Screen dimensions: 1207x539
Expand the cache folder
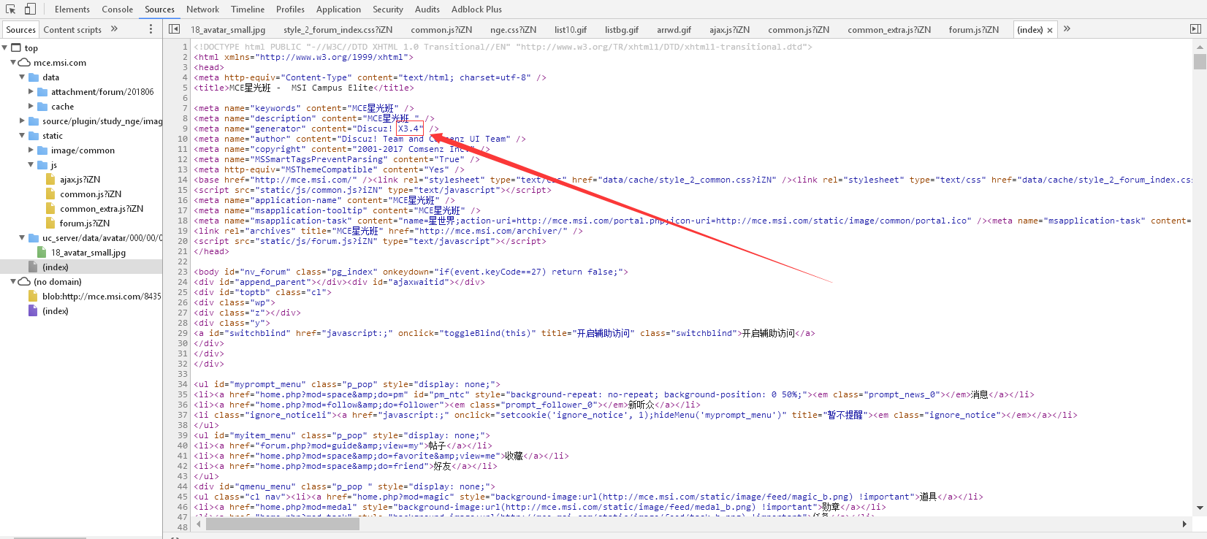click(x=31, y=106)
